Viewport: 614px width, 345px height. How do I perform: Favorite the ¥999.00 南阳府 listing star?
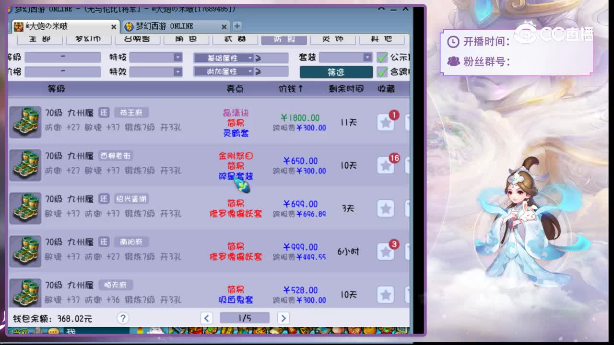click(386, 252)
